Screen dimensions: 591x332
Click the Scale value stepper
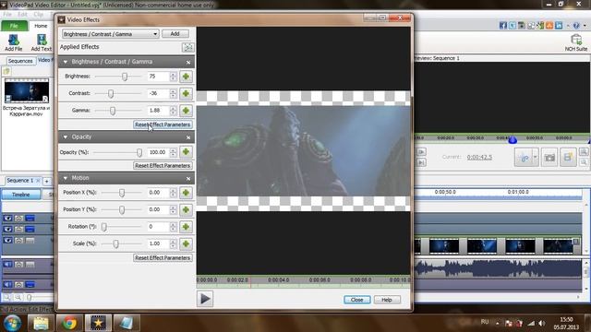pos(173,243)
